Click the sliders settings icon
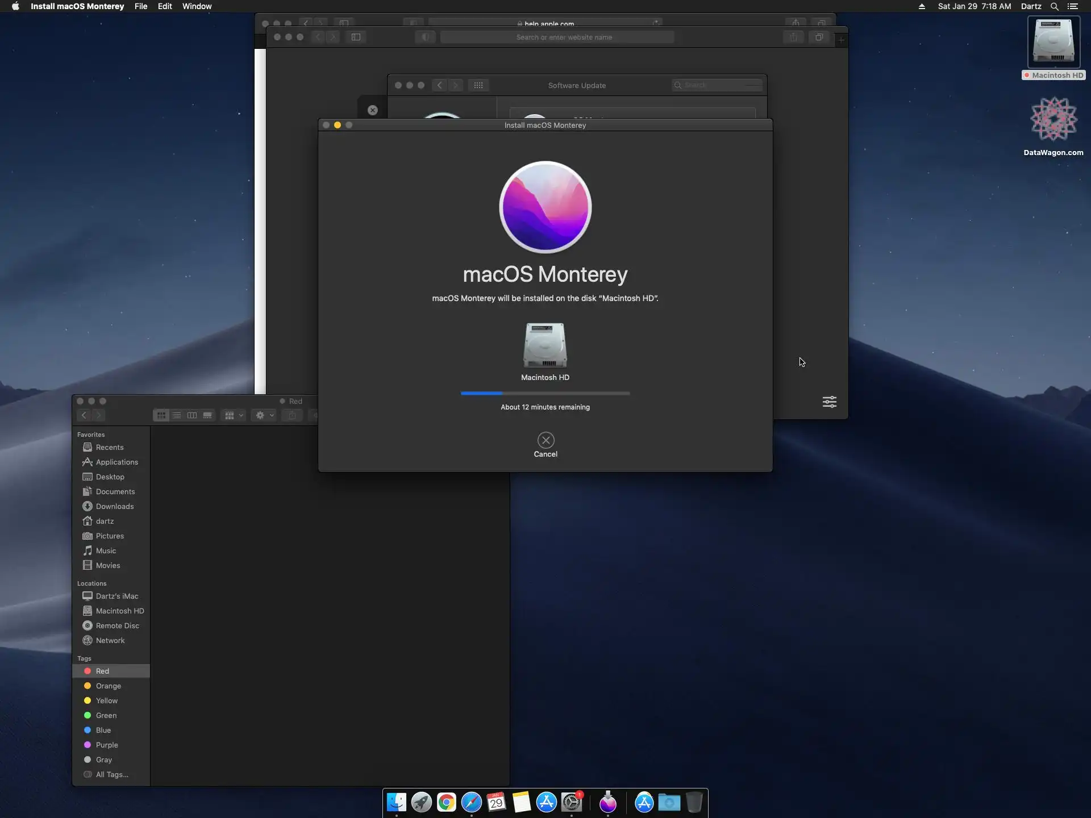This screenshot has height=818, width=1091. [x=829, y=402]
